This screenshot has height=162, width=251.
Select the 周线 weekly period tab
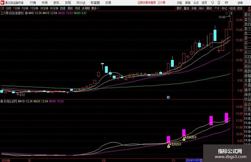pyautogui.click(x=70, y=8)
